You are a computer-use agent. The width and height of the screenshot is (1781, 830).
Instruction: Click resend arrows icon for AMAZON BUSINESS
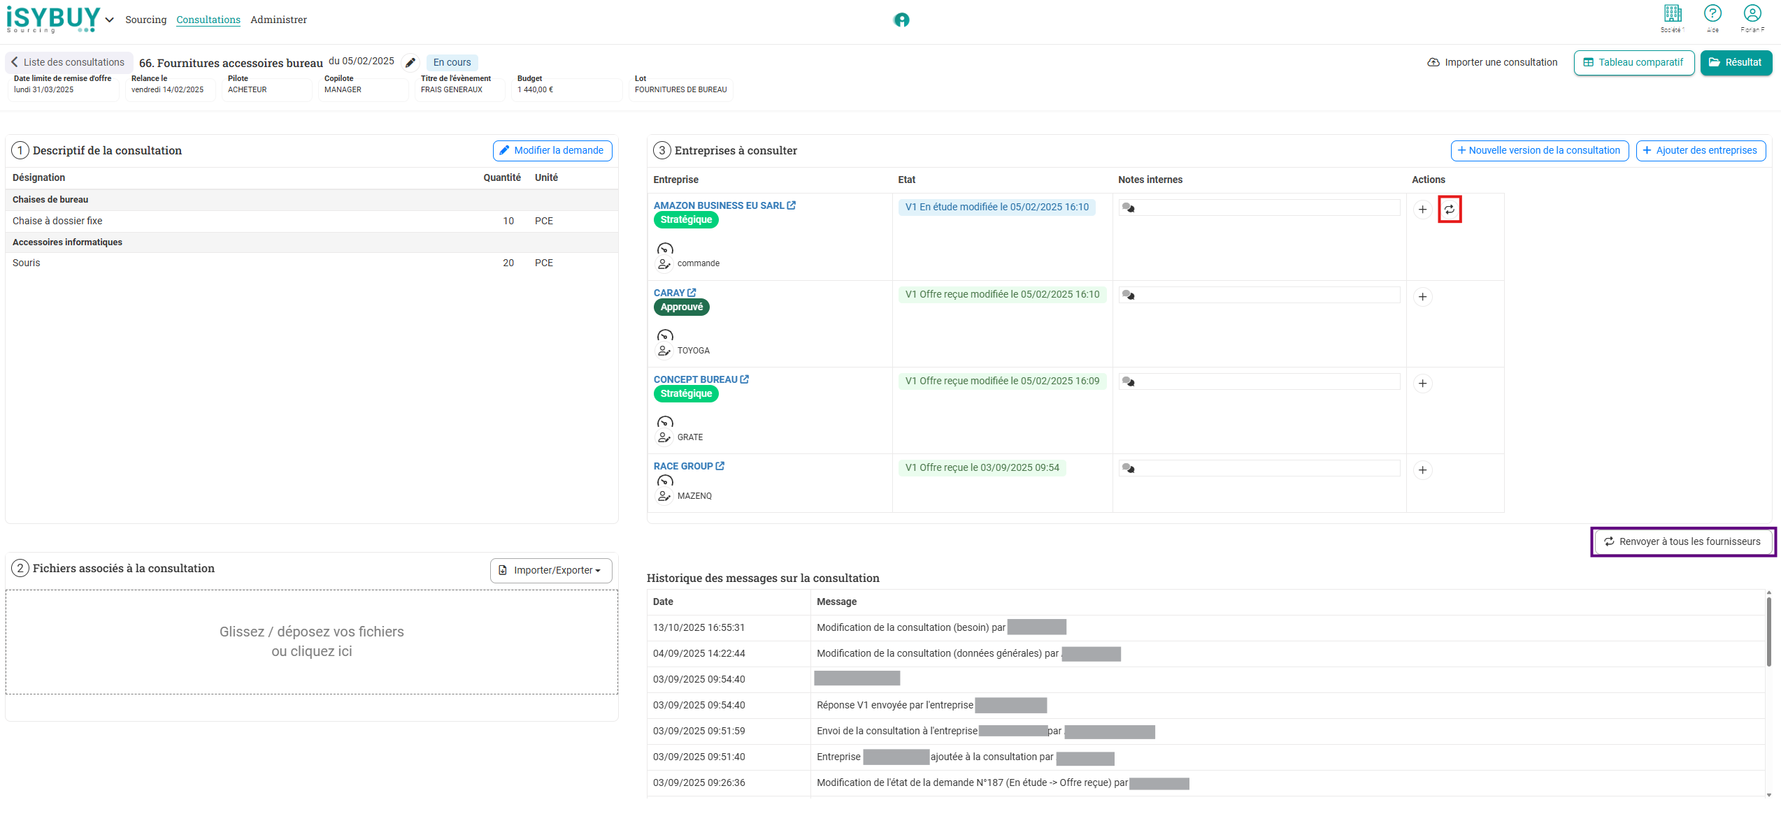coord(1450,210)
